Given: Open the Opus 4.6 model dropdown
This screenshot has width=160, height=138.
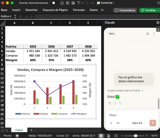Looking at the screenshot, I should 138,123.
